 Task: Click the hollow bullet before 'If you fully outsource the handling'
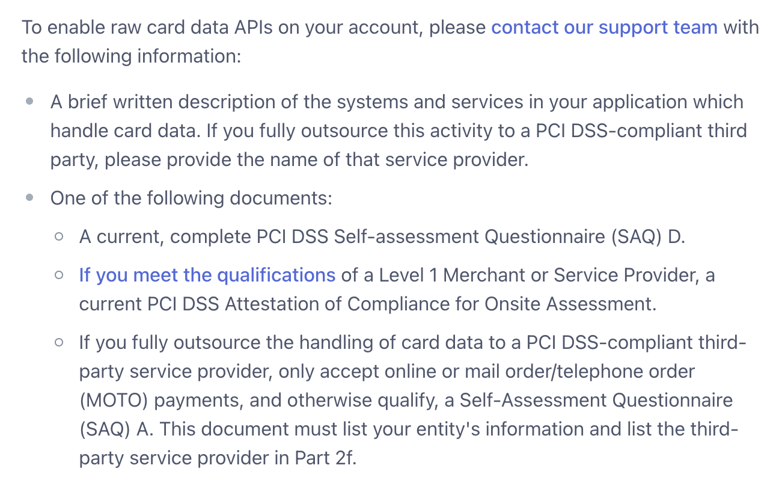(58, 343)
